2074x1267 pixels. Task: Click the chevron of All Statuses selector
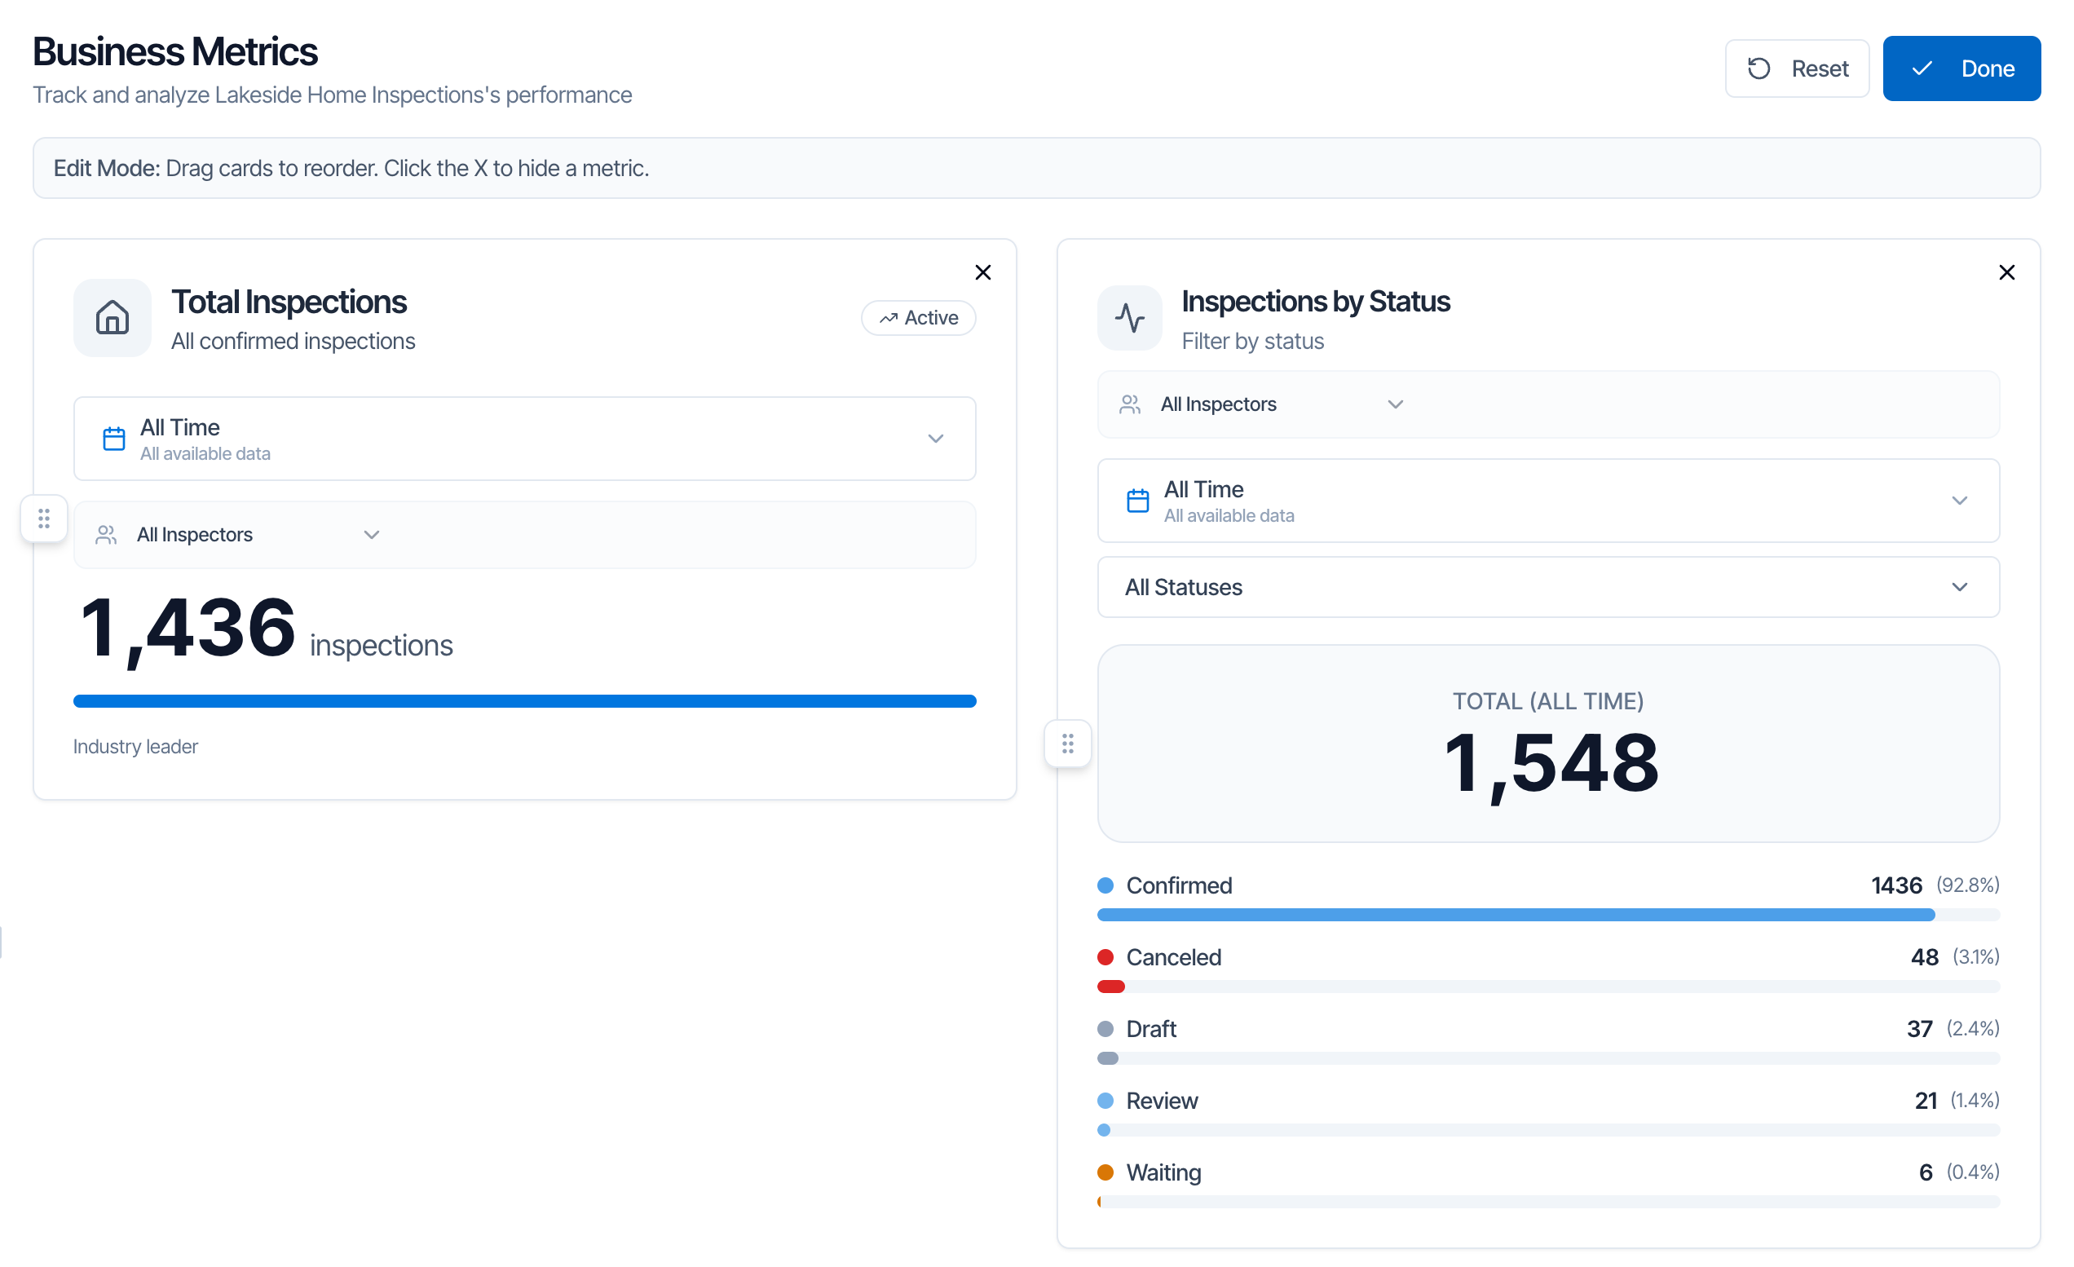pos(1959,587)
